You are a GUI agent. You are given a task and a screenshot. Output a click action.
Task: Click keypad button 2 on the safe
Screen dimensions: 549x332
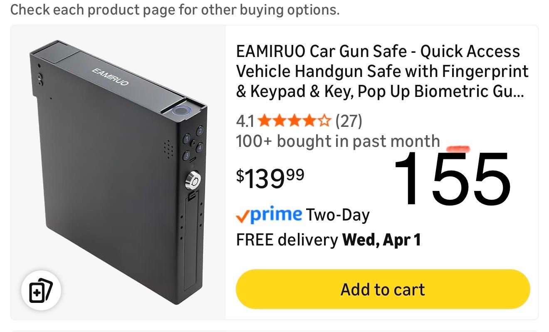coord(200,131)
